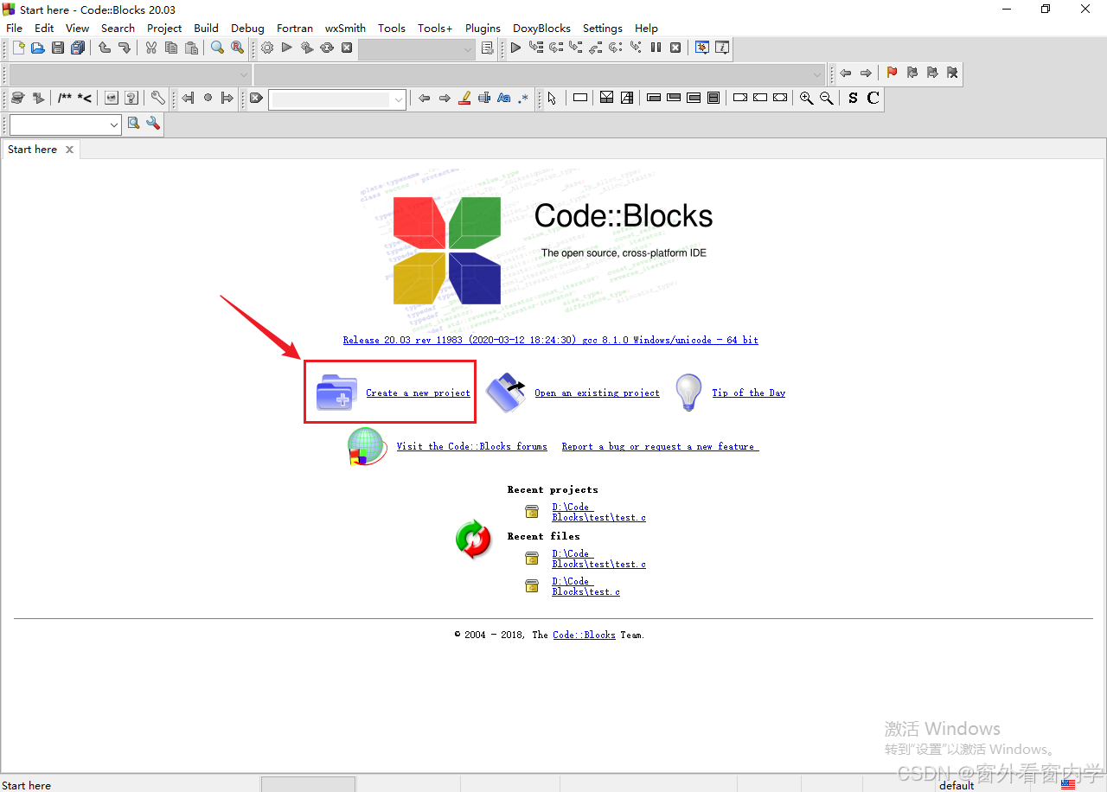Toggle the selected text search icon
This screenshot has width=1107, height=792.
click(x=484, y=99)
